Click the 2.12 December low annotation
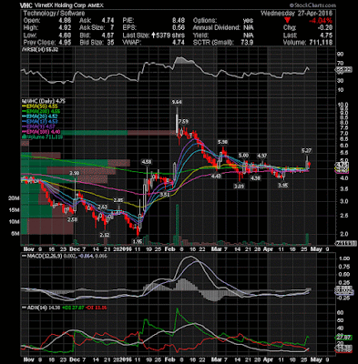 (x=105, y=235)
